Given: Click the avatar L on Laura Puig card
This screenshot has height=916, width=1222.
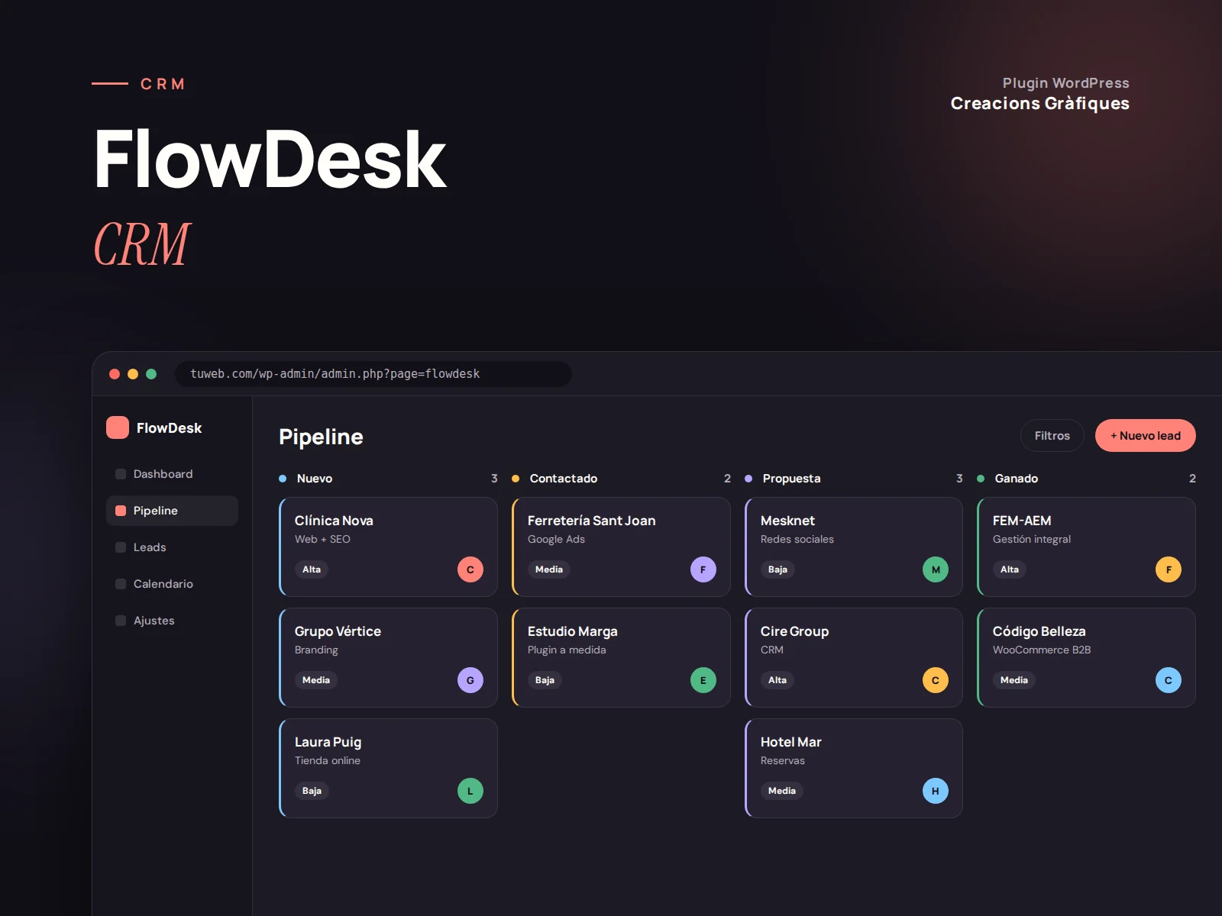Looking at the screenshot, I should point(470,791).
